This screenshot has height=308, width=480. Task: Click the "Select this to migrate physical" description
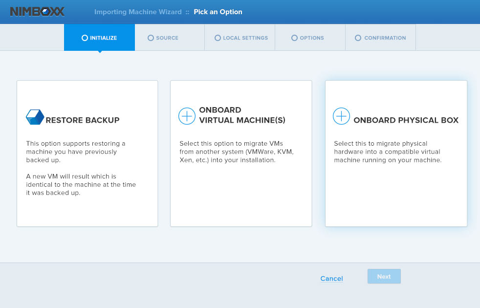click(x=388, y=152)
